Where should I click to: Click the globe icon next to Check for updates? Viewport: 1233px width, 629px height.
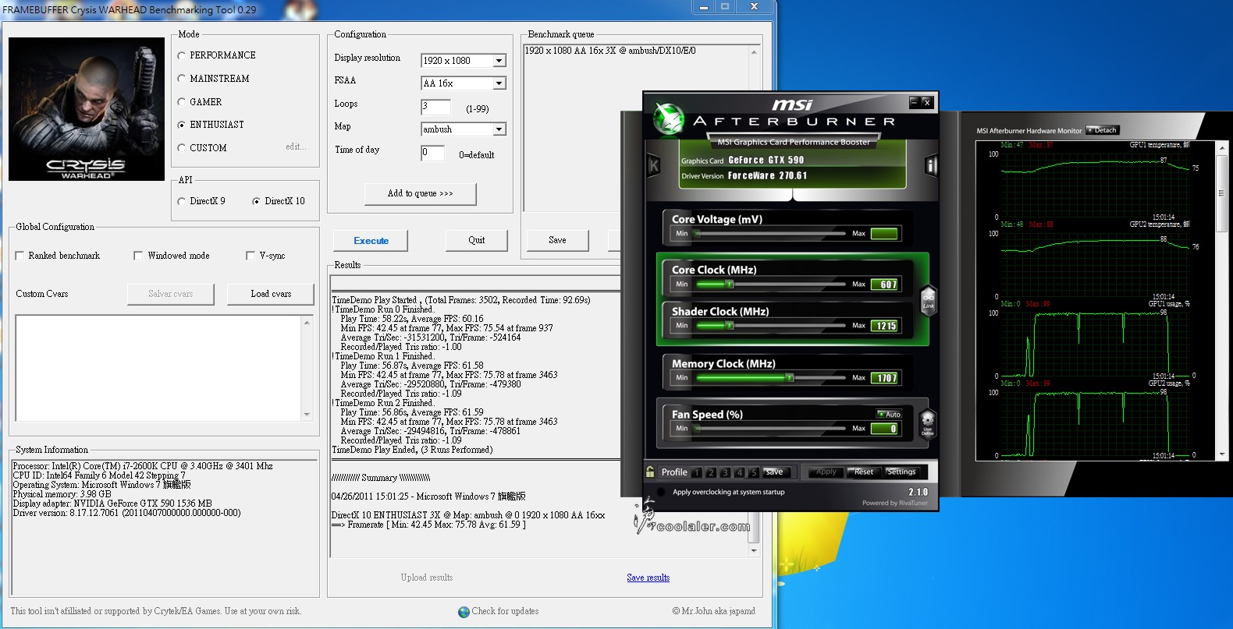[464, 612]
